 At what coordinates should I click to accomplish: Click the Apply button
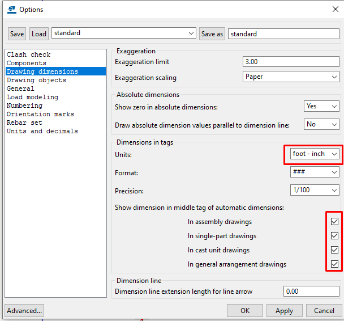[x=285, y=311]
